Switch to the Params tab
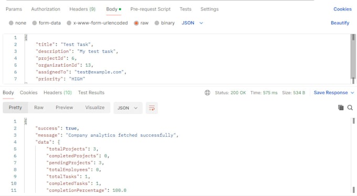 (14, 9)
